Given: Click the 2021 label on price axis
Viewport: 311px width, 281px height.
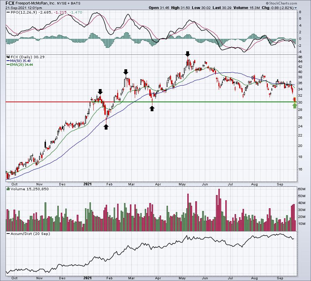Looking at the screenshot, I should coord(87,184).
